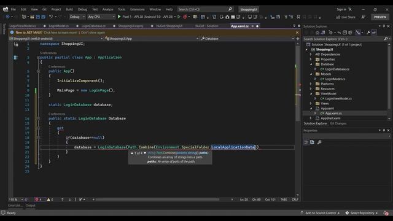Click the account icon next to Sign in

(x=350, y=9)
